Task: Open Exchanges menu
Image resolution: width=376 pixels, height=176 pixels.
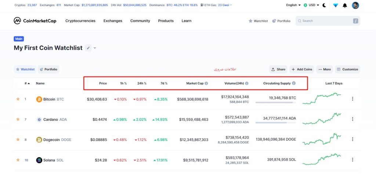Action: coord(113,21)
